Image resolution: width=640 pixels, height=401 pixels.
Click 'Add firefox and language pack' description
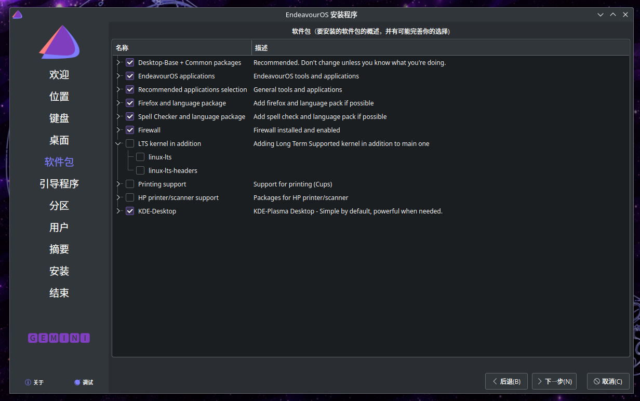tap(313, 103)
